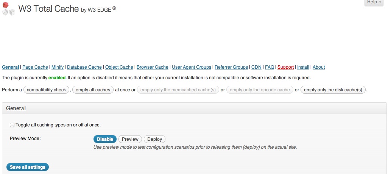The image size is (388, 174).
Task: Open the Page Cache tab
Action: 35,67
